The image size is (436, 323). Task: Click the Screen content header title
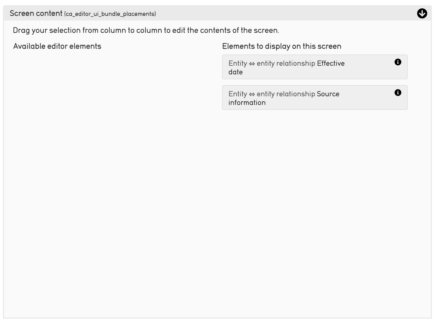pyautogui.click(x=36, y=13)
